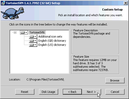Close the setup window
129x99 pixels.
coord(126,3)
